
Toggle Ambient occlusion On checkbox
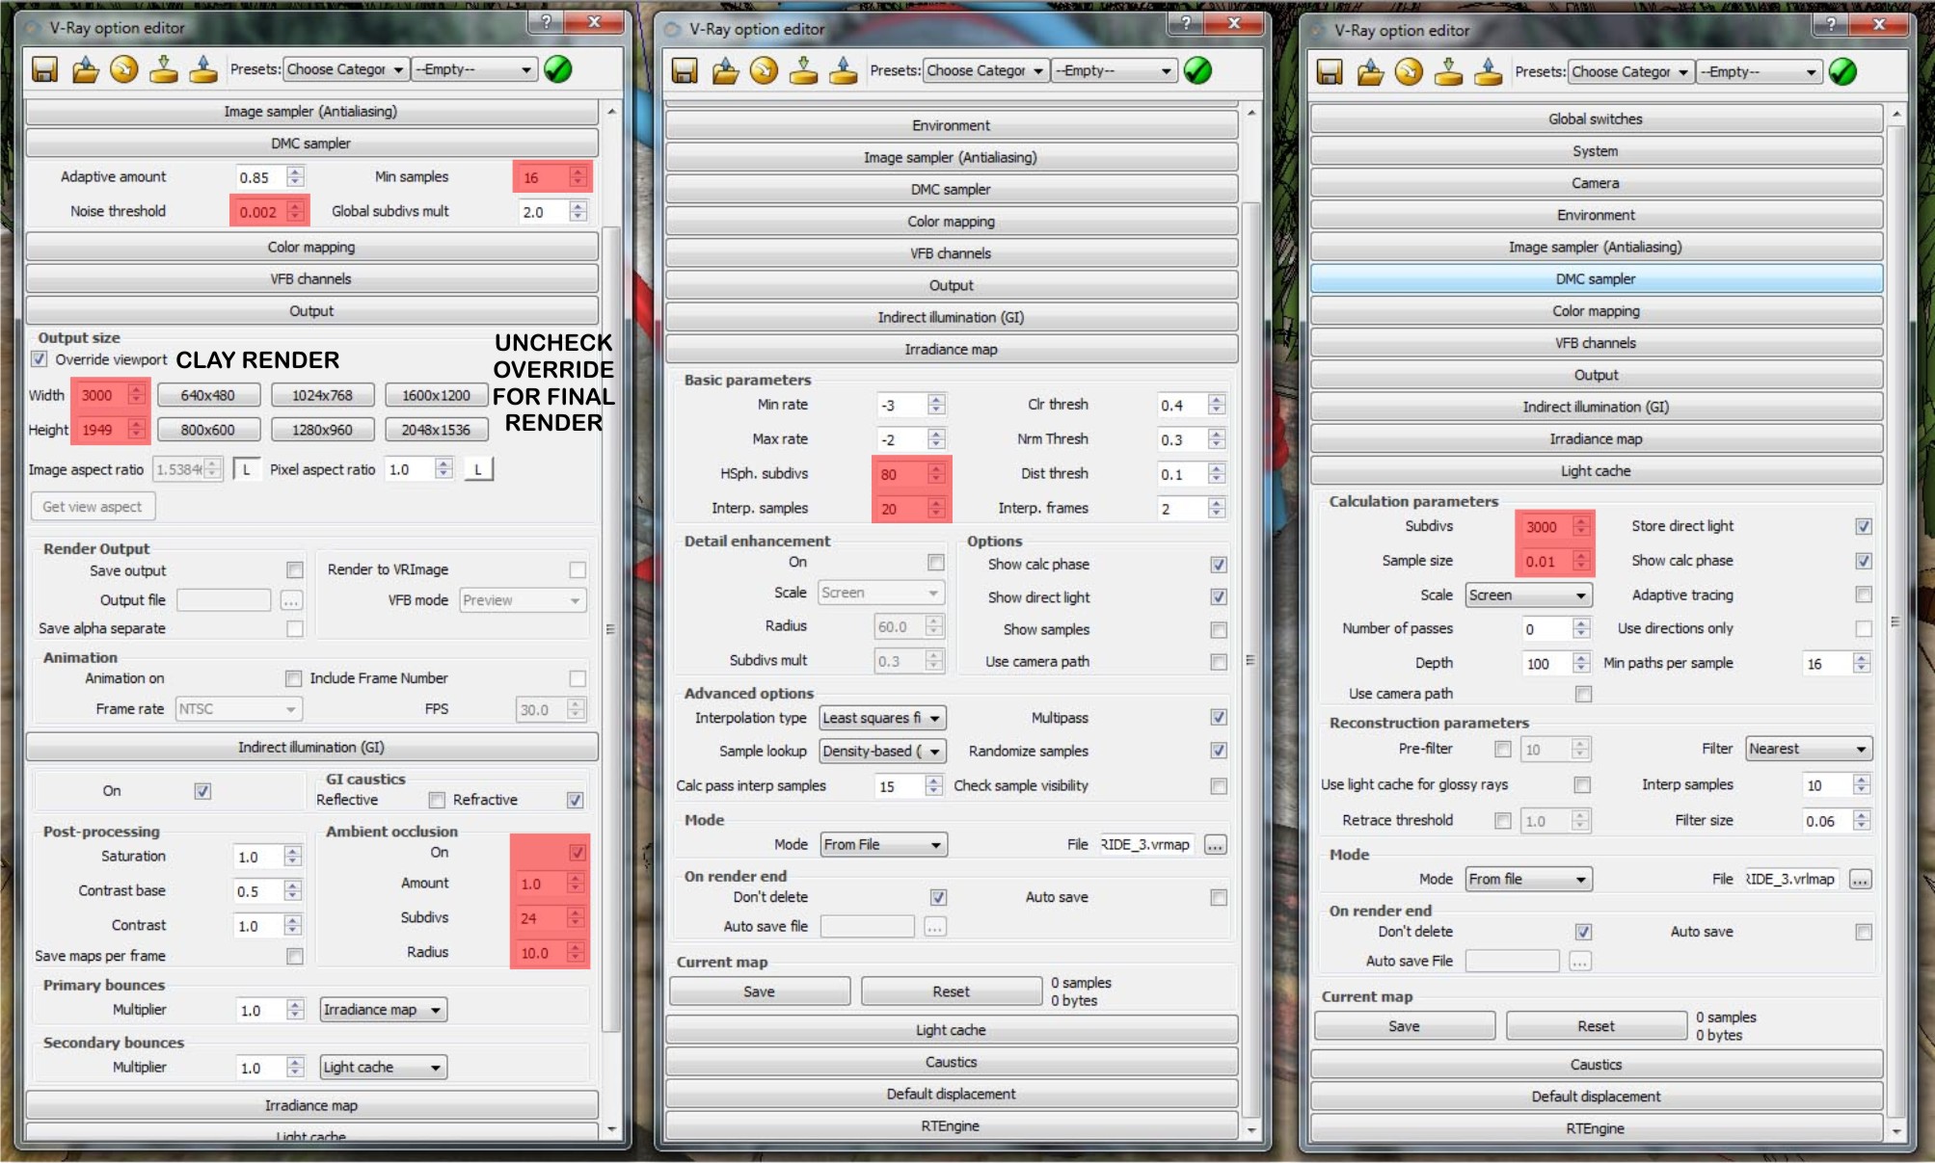577,853
